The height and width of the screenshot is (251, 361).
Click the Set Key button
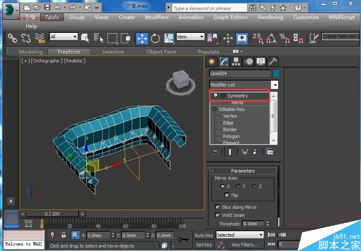[x=204, y=245]
